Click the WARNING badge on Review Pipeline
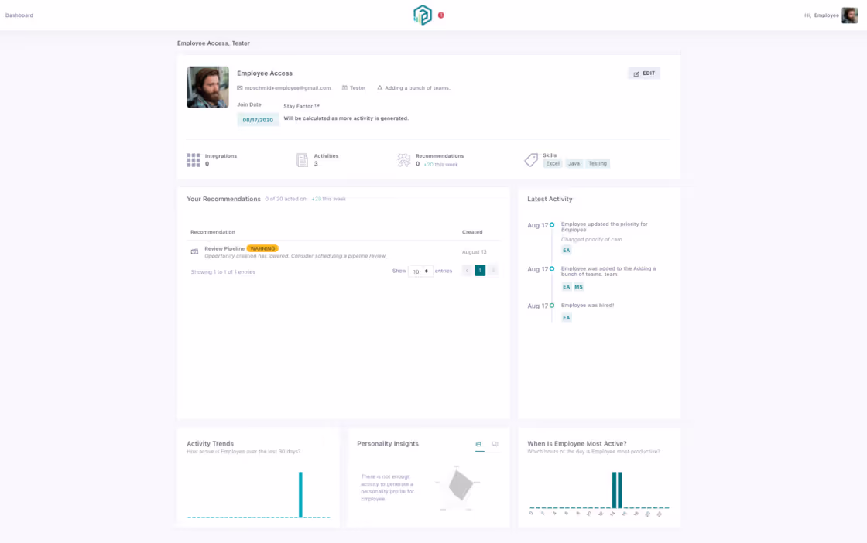This screenshot has width=867, height=543. tap(262, 248)
